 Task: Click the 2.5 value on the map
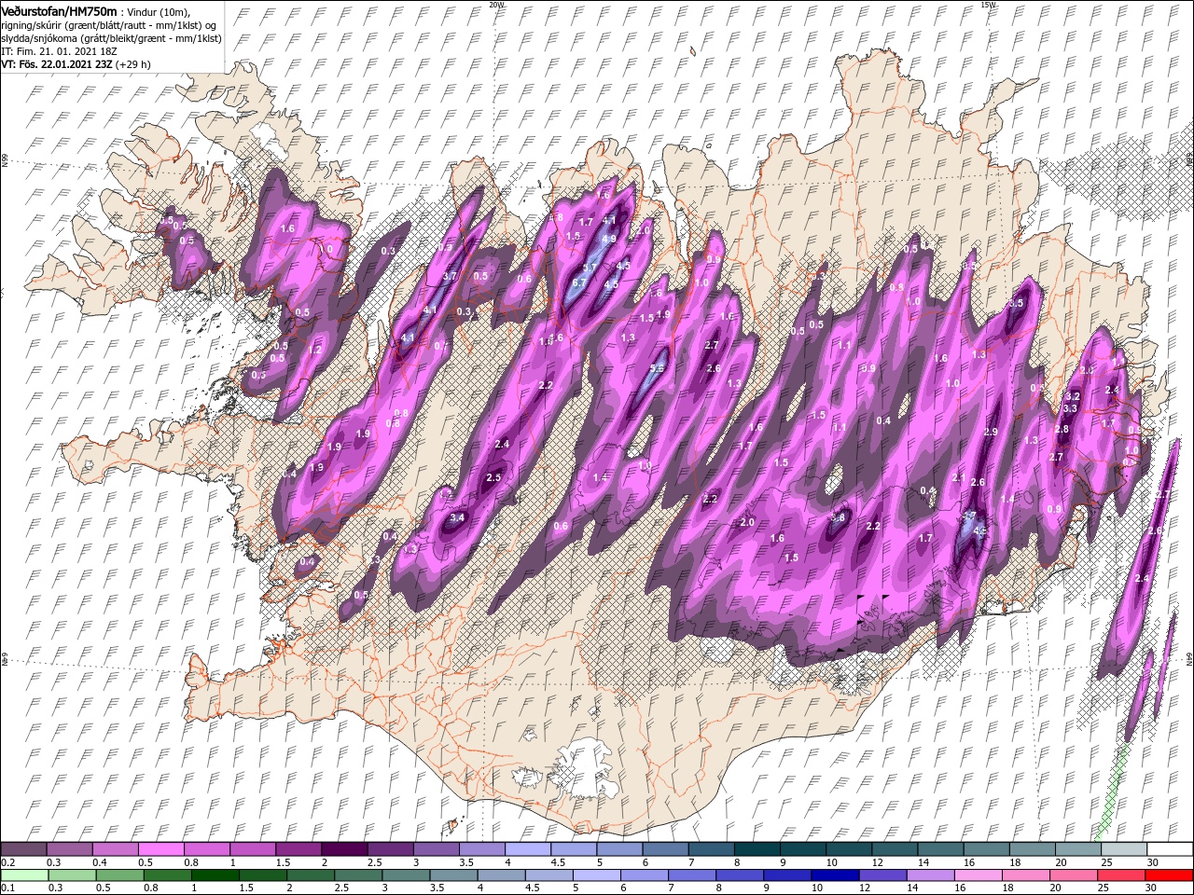point(494,477)
